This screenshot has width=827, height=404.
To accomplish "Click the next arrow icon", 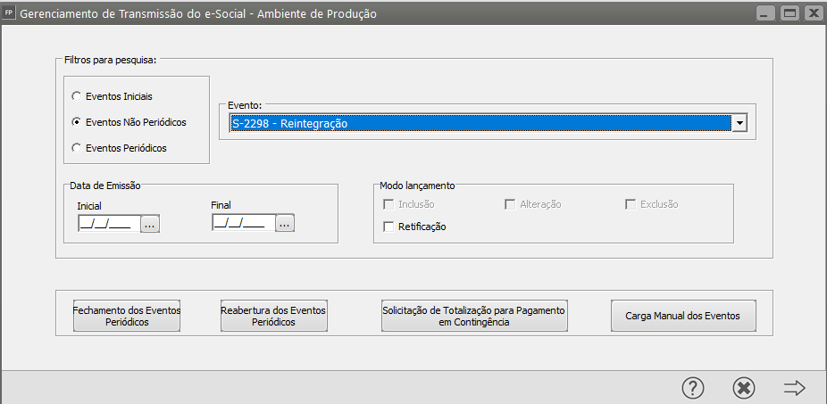I will 794,388.
